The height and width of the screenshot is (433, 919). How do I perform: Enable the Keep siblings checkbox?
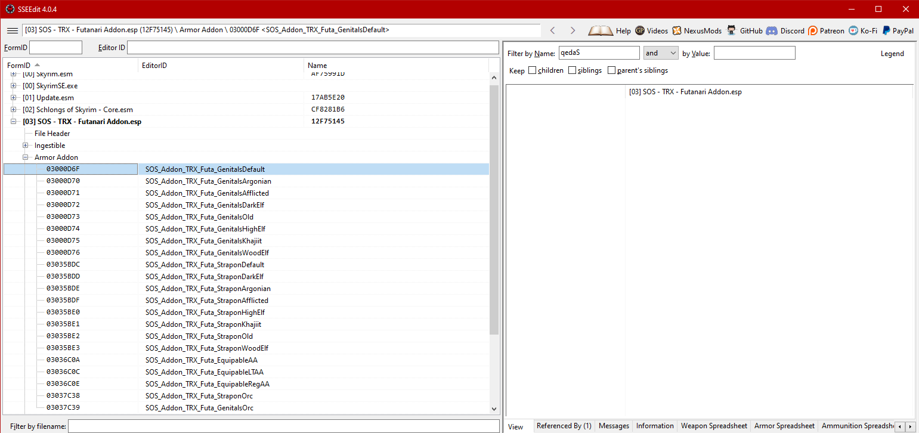pos(572,70)
